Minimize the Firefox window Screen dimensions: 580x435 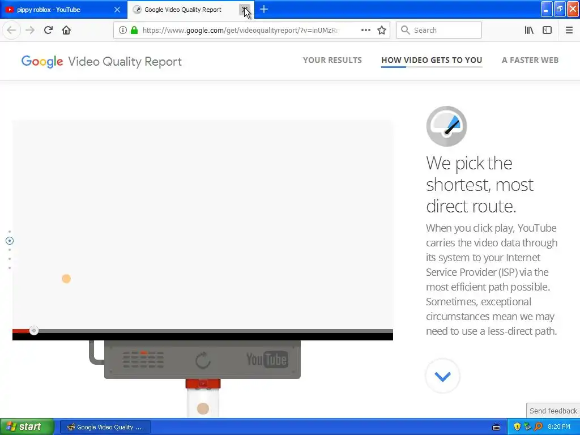[547, 9]
